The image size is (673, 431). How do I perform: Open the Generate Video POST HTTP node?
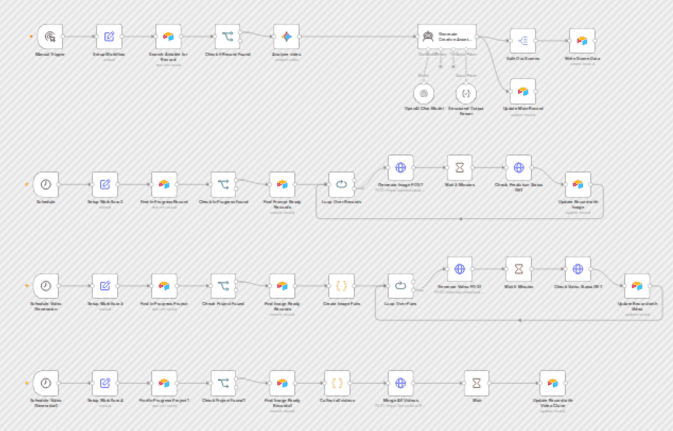460,270
